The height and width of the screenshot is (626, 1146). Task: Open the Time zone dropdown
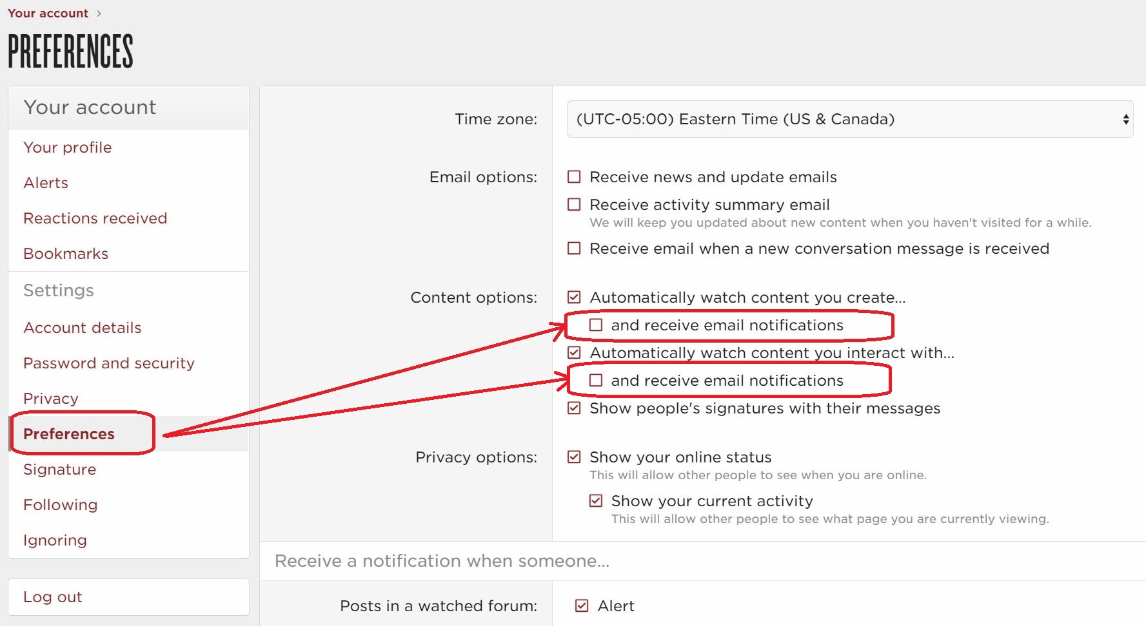click(x=850, y=119)
